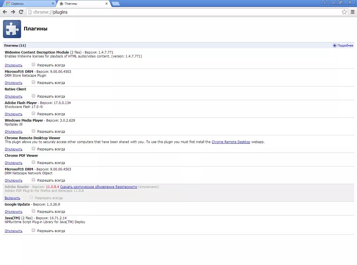Check always allow for Chrome Remote Desktop Viewer
The height and width of the screenshot is (265, 357).
pos(33,148)
